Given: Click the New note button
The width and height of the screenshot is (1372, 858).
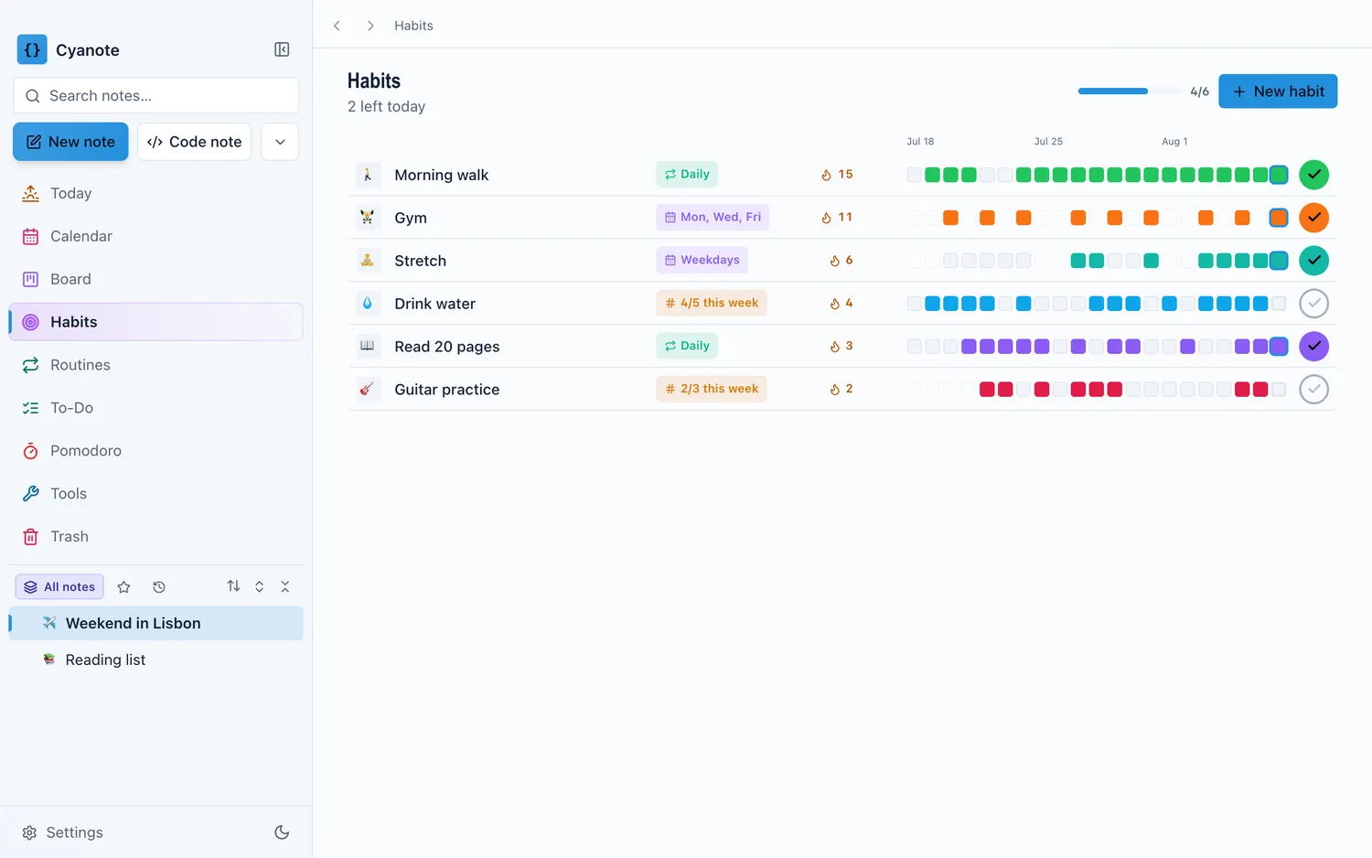Looking at the screenshot, I should coord(70,142).
